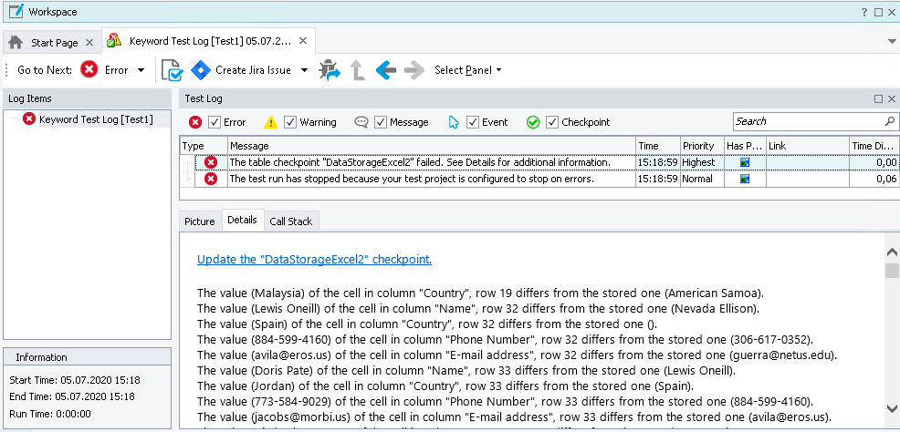Open the Call Stack tab

coord(290,221)
